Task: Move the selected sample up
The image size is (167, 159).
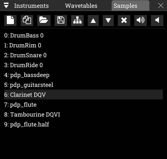Action: pos(93,20)
